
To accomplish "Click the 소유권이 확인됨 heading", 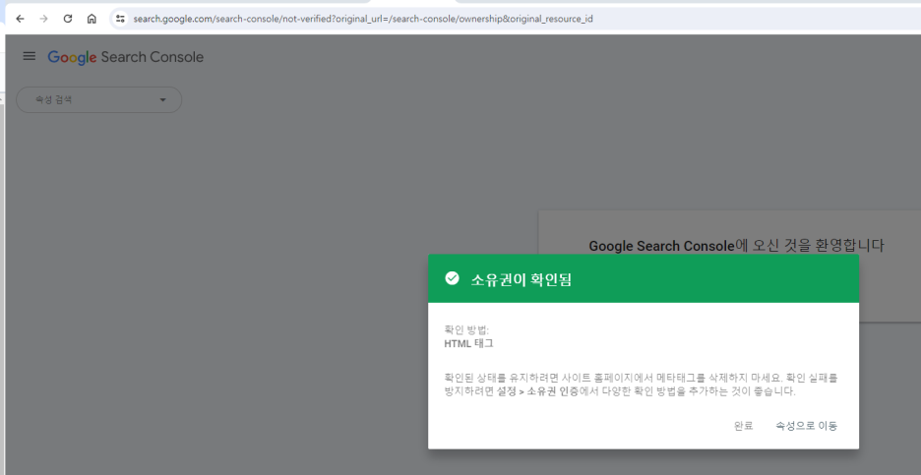I will (521, 280).
